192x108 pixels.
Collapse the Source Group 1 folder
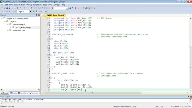(8, 25)
